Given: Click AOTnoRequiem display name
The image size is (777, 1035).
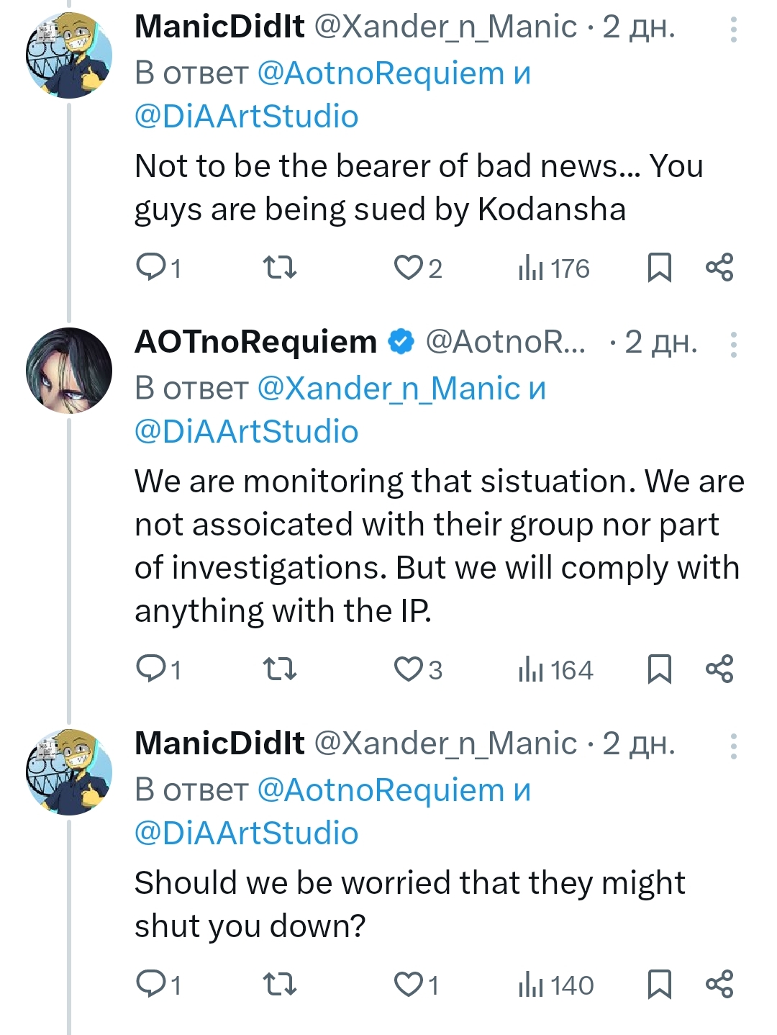Looking at the screenshot, I should click(x=255, y=342).
